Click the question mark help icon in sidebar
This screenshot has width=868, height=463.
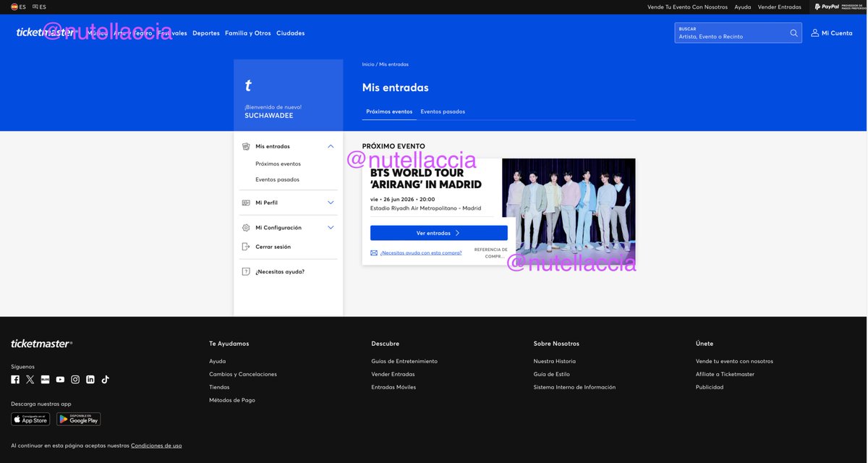click(x=246, y=271)
